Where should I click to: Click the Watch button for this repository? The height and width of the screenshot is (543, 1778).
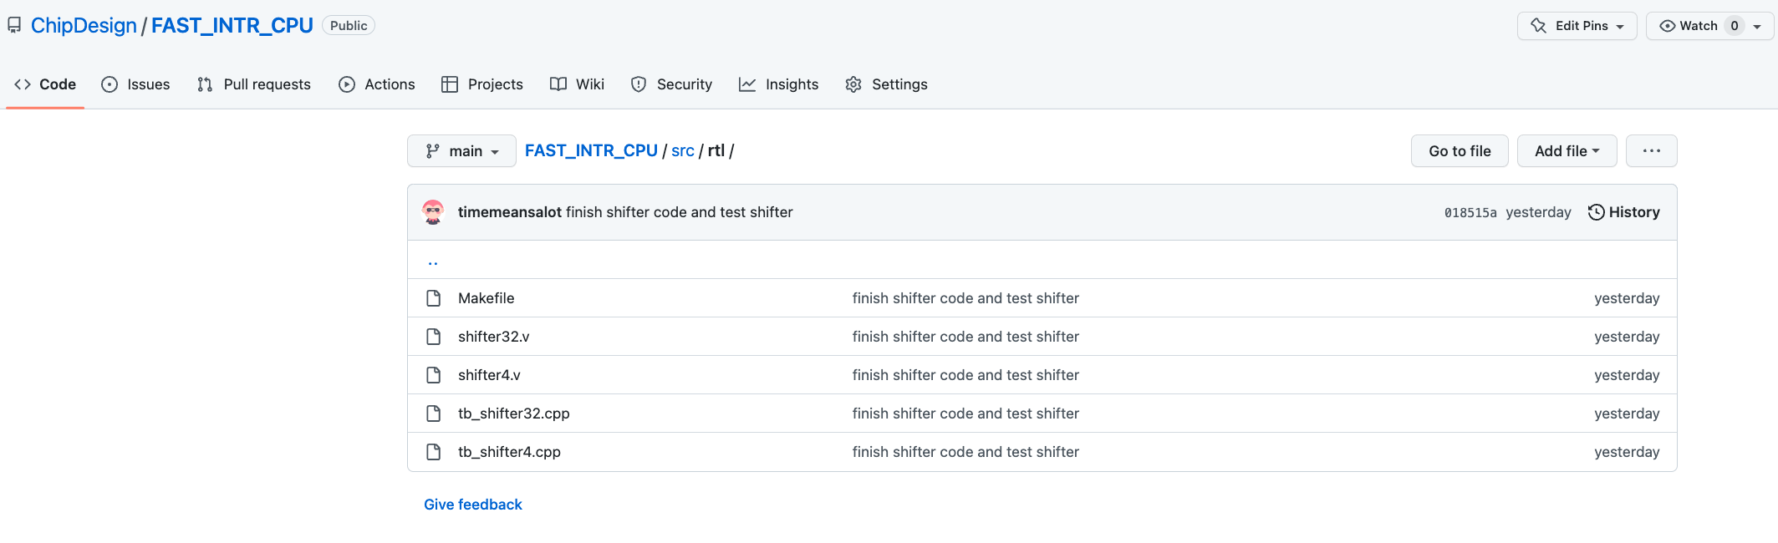pyautogui.click(x=1689, y=26)
